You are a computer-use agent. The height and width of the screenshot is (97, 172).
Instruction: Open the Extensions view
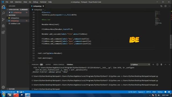point(3,32)
